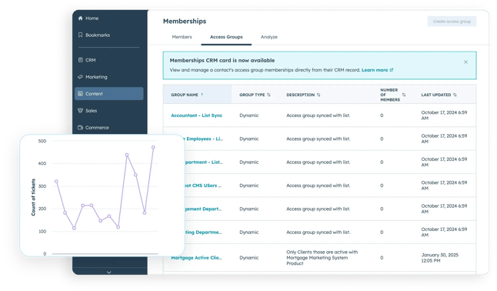Click the last data point on chart
This screenshot has width=497, height=291.
click(x=153, y=147)
